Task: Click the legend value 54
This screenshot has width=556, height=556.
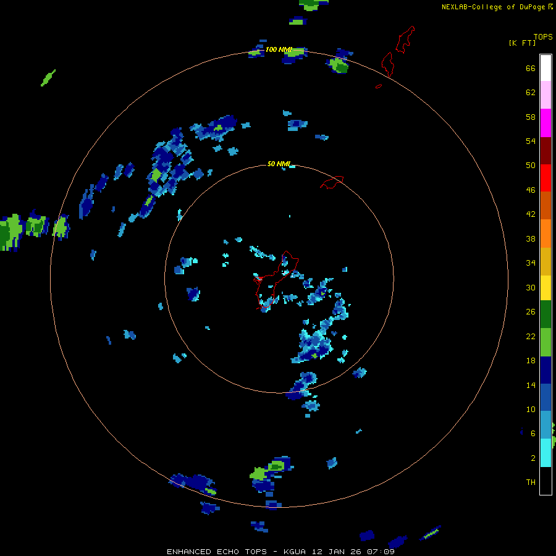Action: pos(531,141)
